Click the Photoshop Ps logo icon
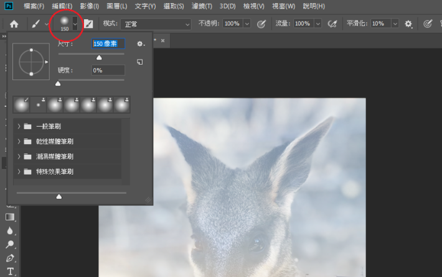The image size is (442, 277). pos(9,6)
